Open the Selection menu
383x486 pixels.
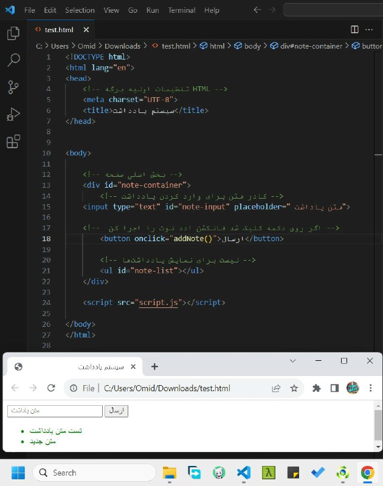click(80, 10)
